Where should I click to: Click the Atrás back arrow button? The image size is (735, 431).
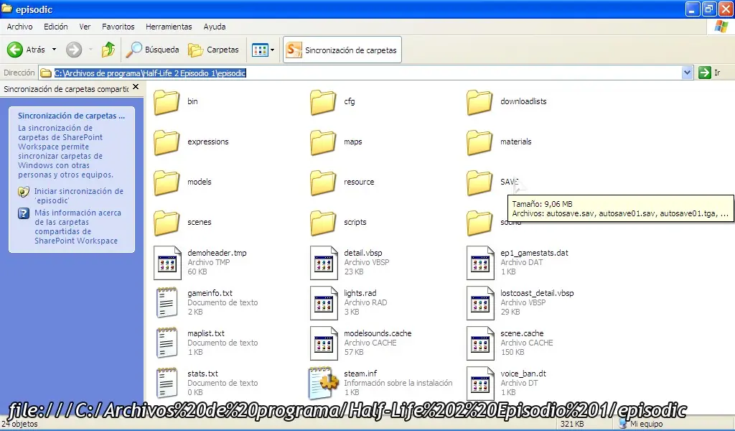click(26, 50)
